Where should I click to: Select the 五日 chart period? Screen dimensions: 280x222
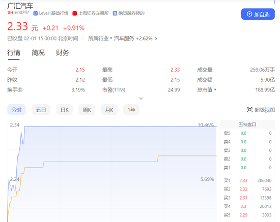click(41, 110)
